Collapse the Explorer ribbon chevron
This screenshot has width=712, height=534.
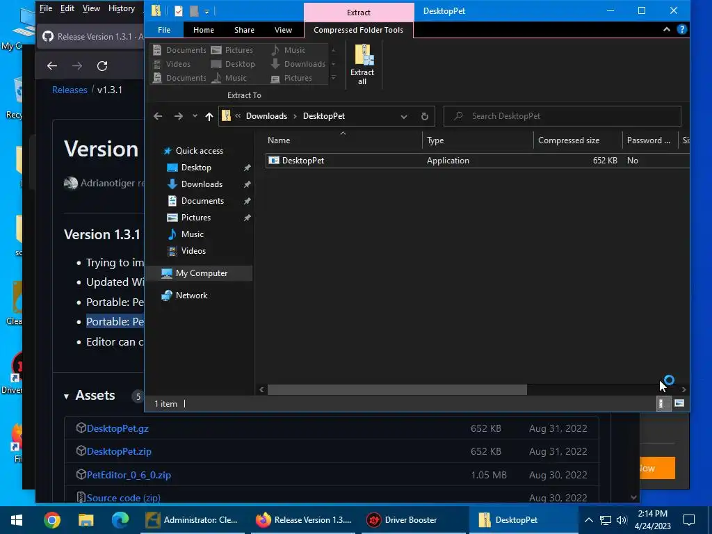click(x=667, y=29)
